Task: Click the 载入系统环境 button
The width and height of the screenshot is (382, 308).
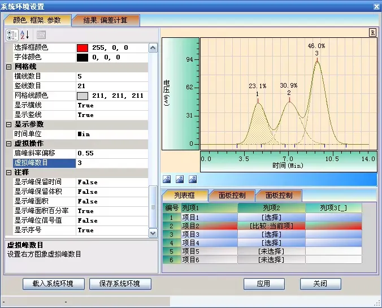Action: click(54, 284)
